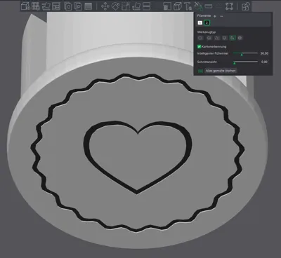Select the Cut tool icon
The width and height of the screenshot is (281, 258).
(146, 6)
